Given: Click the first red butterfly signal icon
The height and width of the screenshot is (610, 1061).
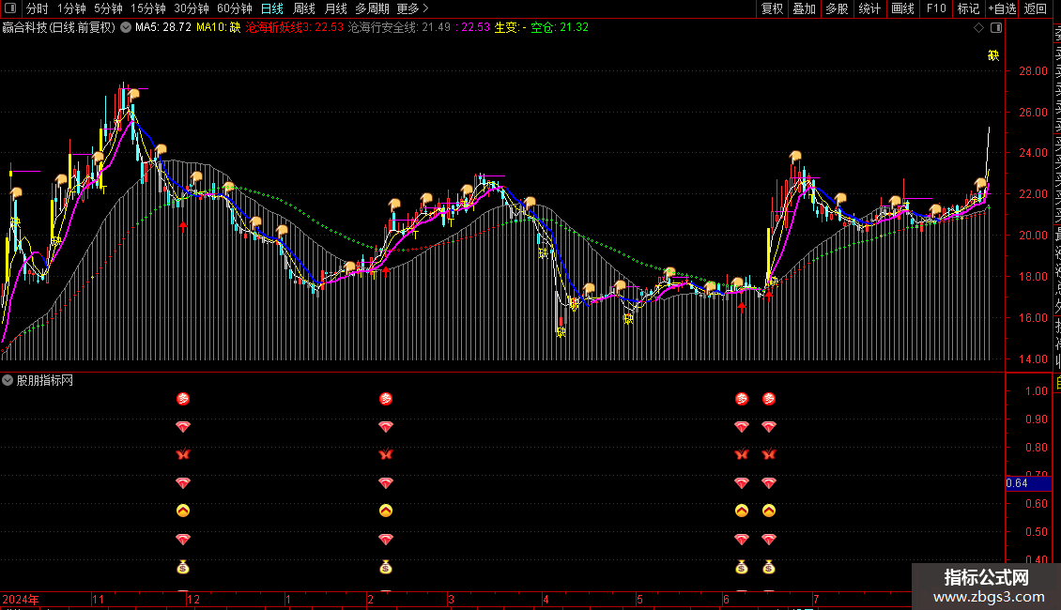Looking at the screenshot, I should pos(183,455).
